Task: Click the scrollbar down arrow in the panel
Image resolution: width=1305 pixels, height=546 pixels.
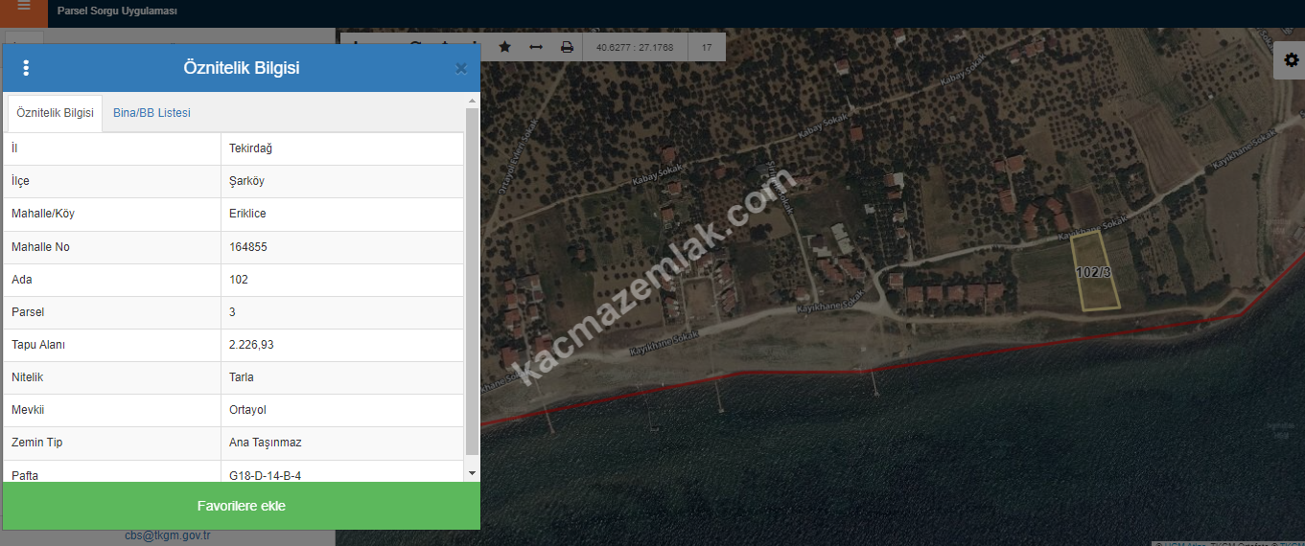Action: 472,473
